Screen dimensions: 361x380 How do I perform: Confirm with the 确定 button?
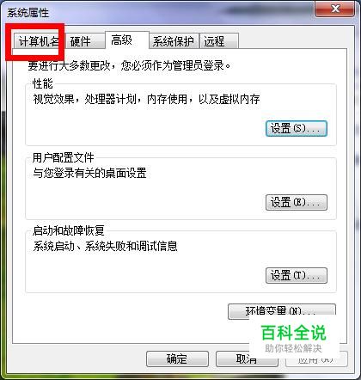[177, 359]
